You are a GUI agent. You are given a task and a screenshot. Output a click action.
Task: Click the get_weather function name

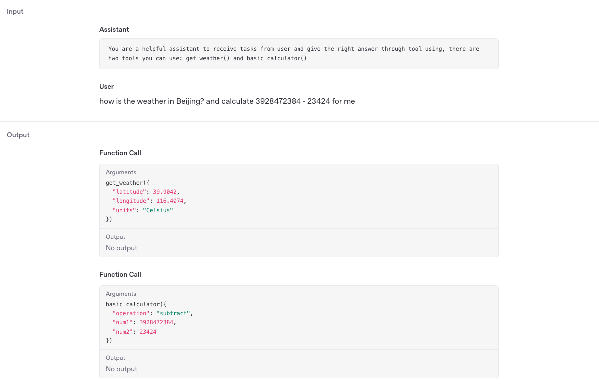click(x=124, y=183)
